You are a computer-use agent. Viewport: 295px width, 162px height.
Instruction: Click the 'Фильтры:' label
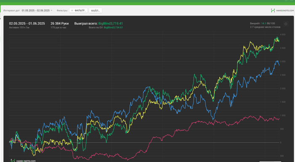tap(62, 11)
